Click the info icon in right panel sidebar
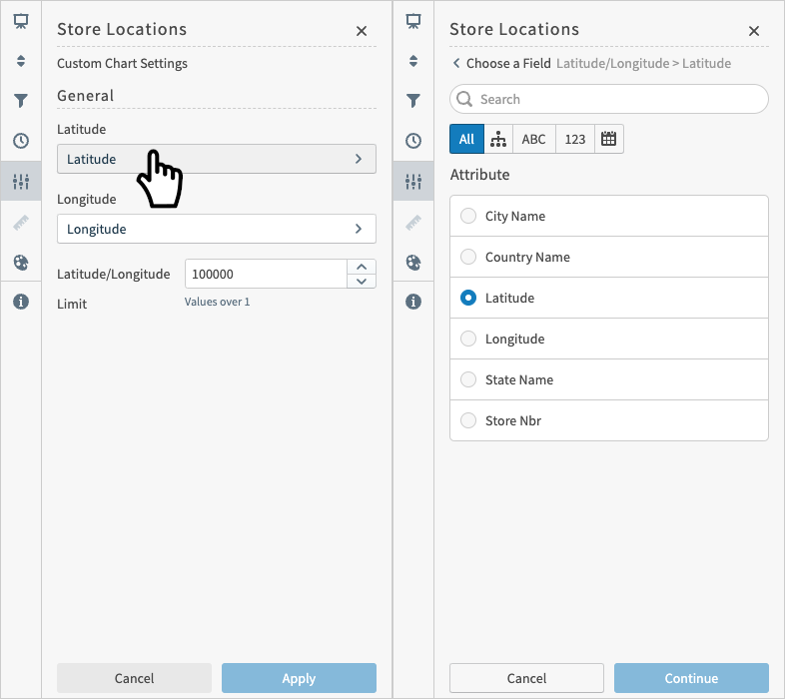This screenshot has width=785, height=699. pyautogui.click(x=413, y=302)
